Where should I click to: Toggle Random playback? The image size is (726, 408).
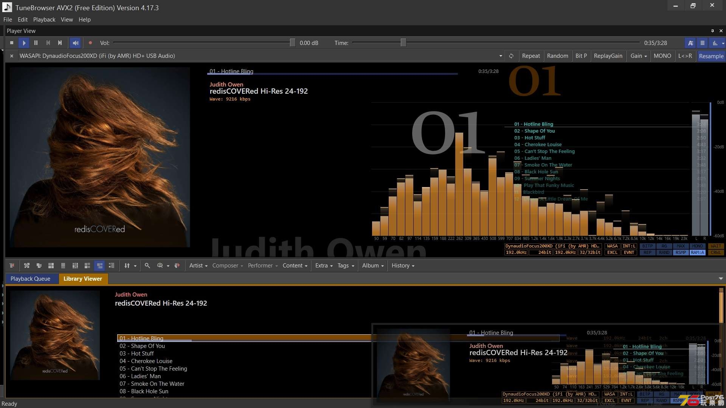pos(557,56)
